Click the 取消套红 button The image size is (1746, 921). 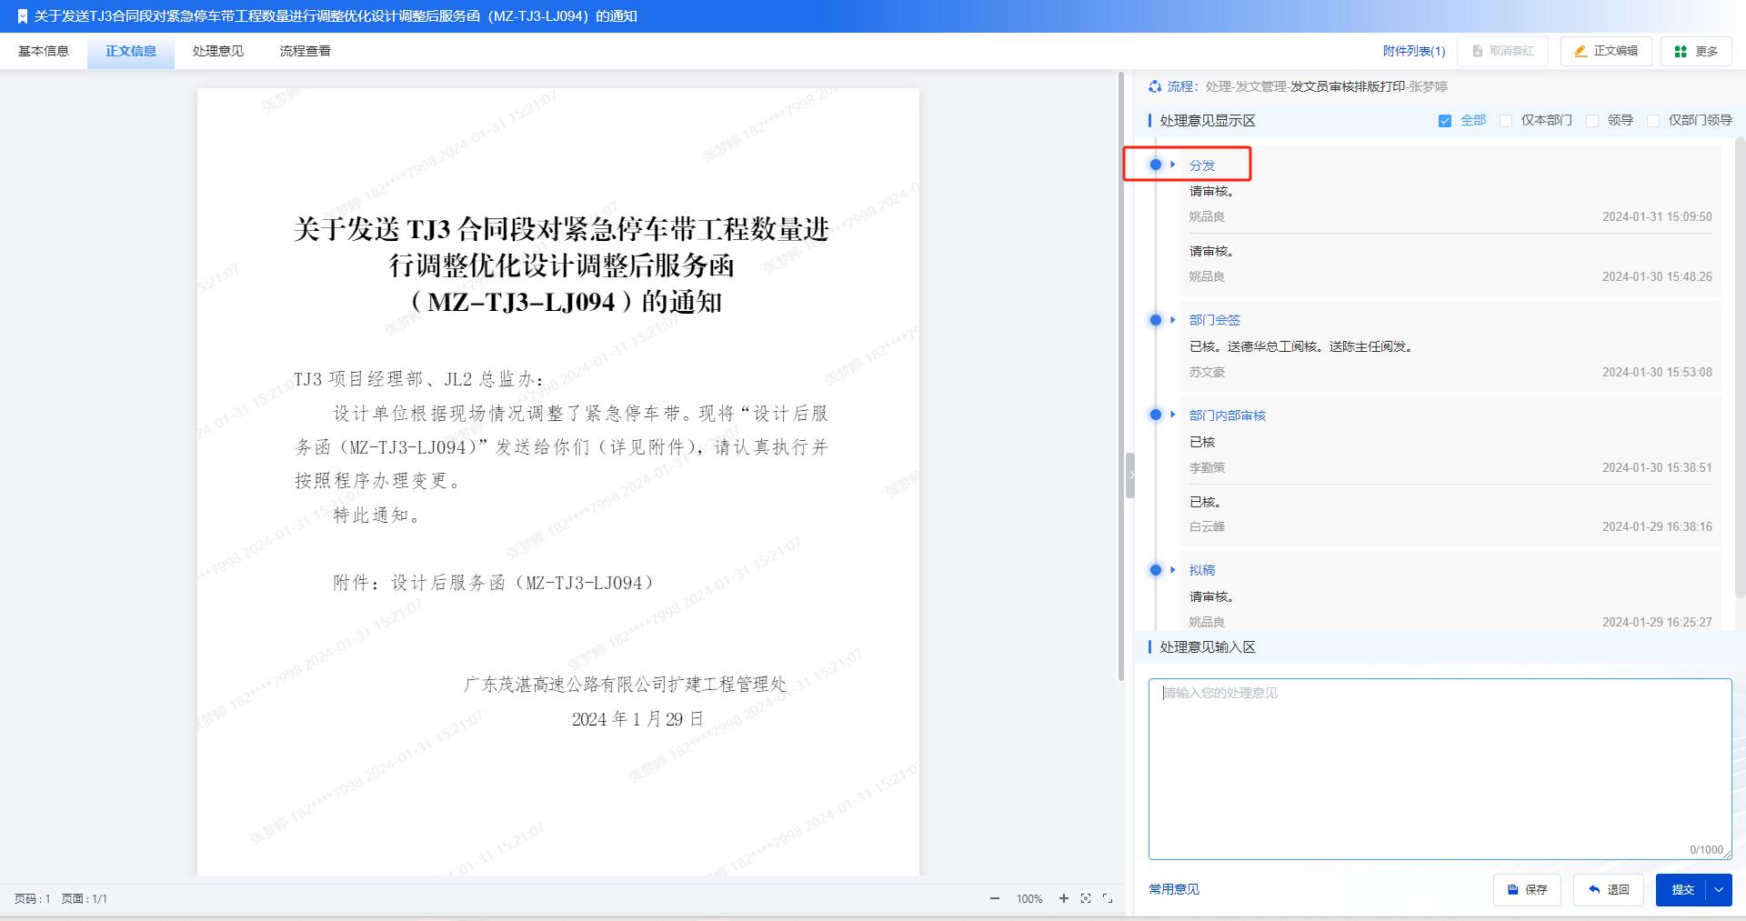[x=1502, y=51]
